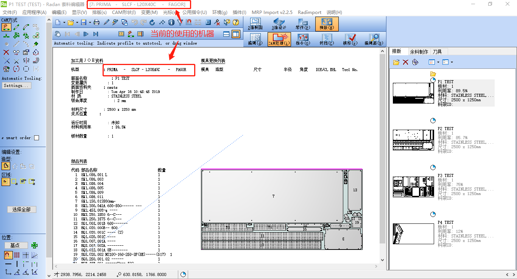Select first 区域 region mode icon
517x279 pixels.
6,181
